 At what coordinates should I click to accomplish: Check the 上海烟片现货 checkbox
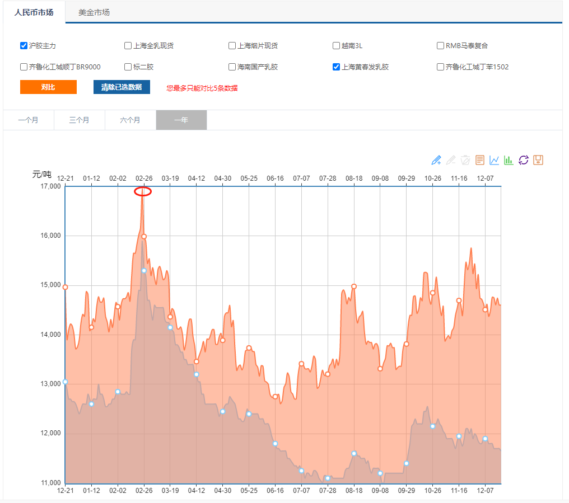232,45
